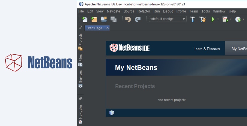247x126 pixels.
Task: Click the Redo arrow icon
Action: 138,19
